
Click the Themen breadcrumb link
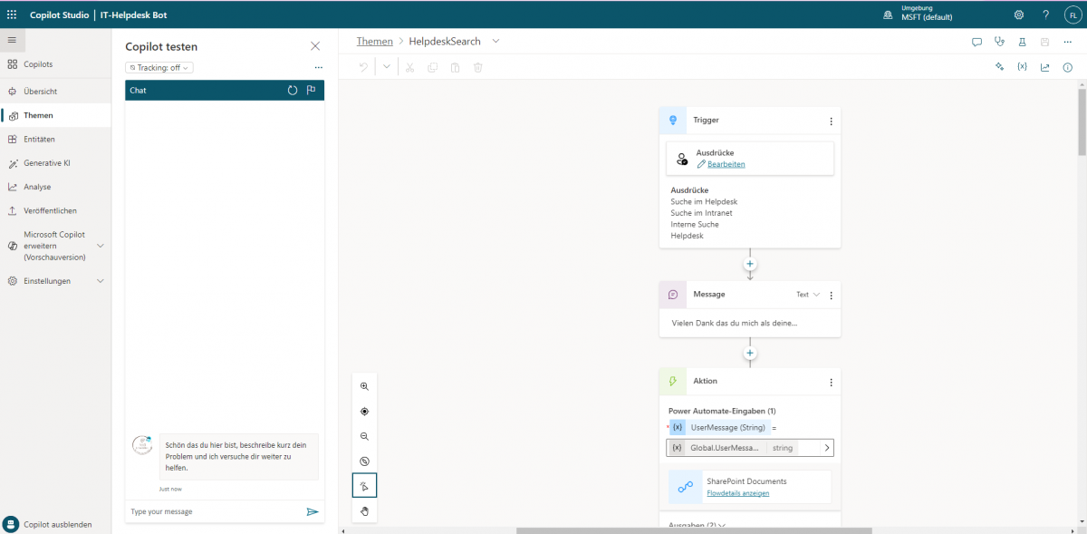click(x=375, y=42)
